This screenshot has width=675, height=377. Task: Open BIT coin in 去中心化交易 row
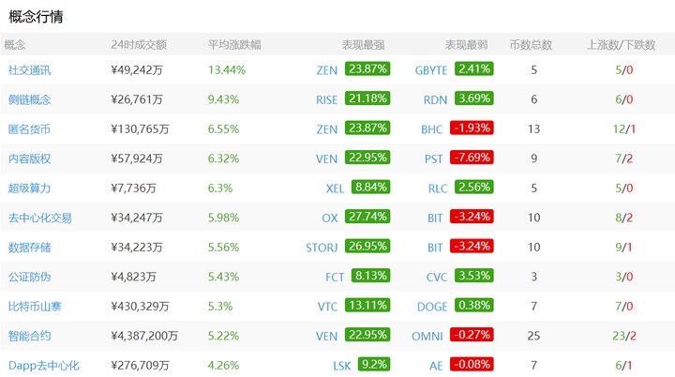[435, 218]
